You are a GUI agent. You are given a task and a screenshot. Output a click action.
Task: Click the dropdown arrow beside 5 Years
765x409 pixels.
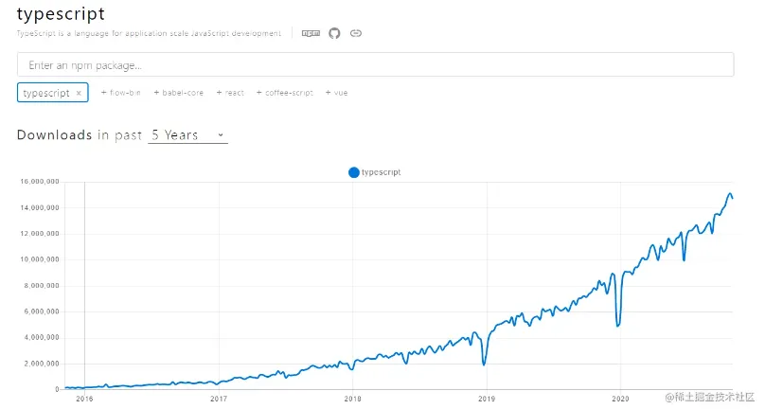pos(221,135)
